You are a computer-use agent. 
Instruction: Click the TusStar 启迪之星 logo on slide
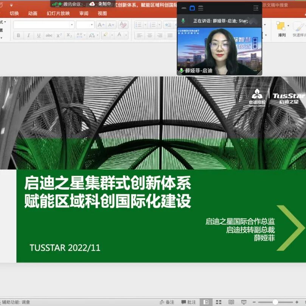(x=289, y=98)
